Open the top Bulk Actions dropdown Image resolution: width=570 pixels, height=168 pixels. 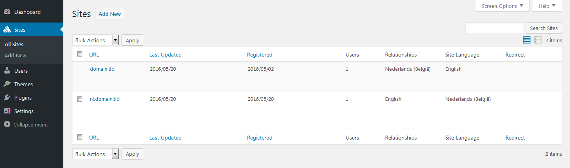click(95, 40)
